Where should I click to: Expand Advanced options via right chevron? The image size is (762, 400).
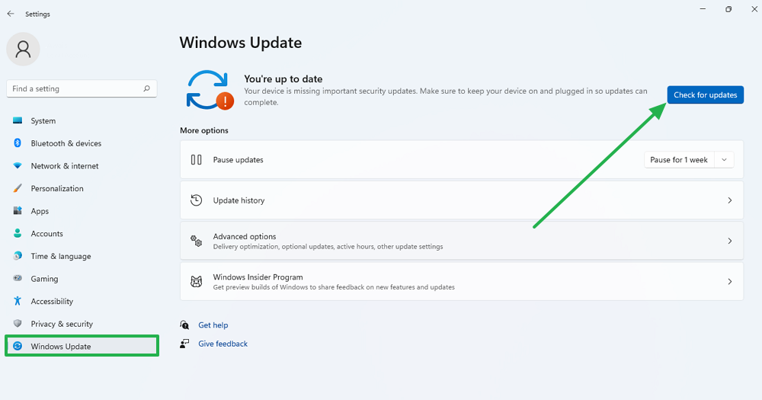pos(729,241)
